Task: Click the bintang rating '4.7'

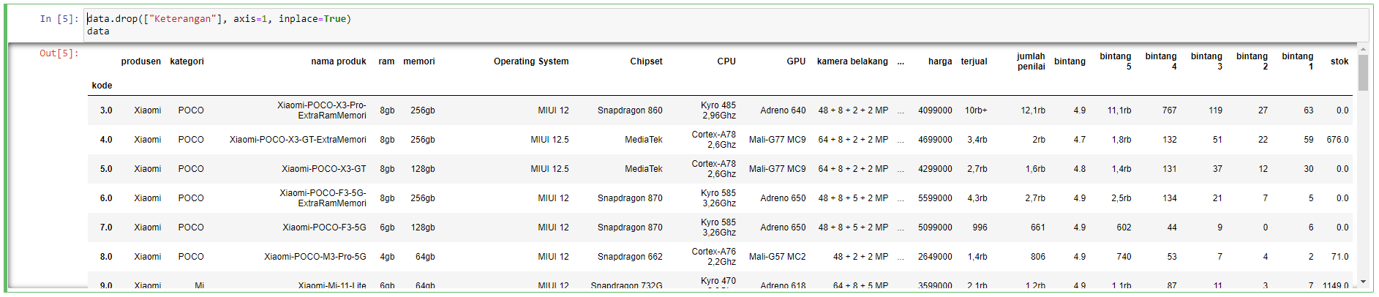Action: tap(1079, 140)
